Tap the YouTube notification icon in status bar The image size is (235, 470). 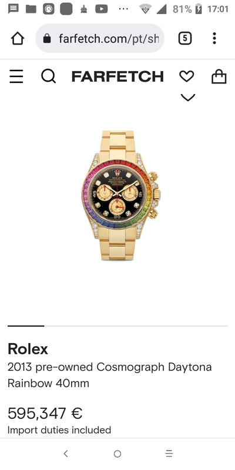pyautogui.click(x=101, y=9)
